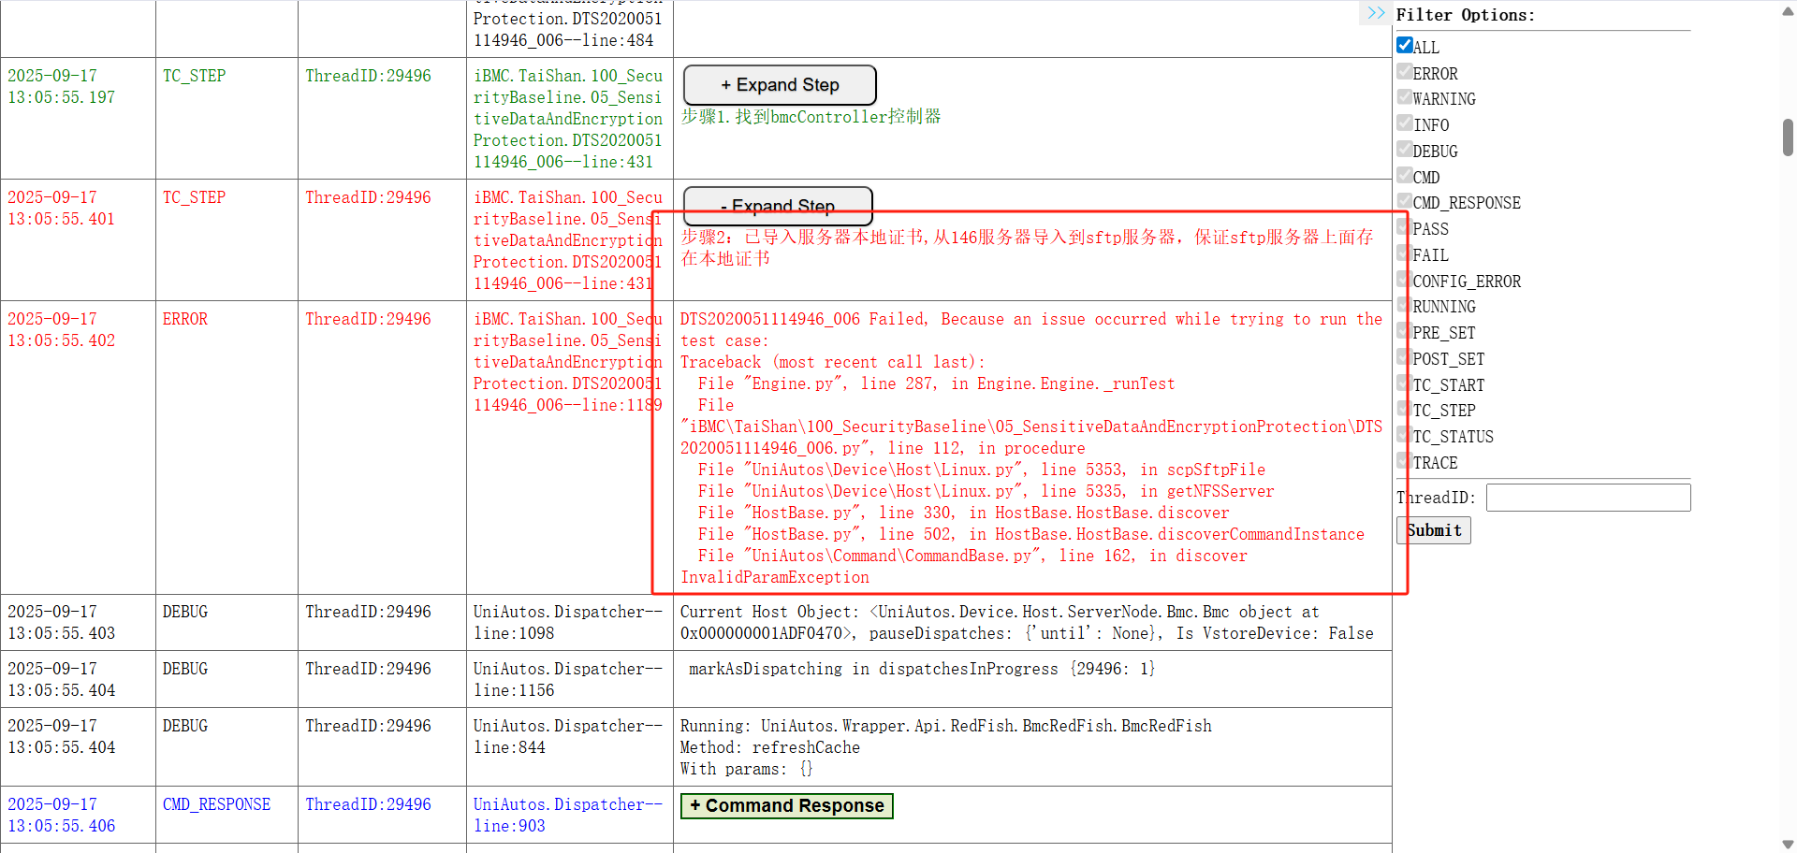Collapse step 2 with the - Expand Step button
Image resolution: width=1797 pixels, height=853 pixels.
click(x=778, y=205)
